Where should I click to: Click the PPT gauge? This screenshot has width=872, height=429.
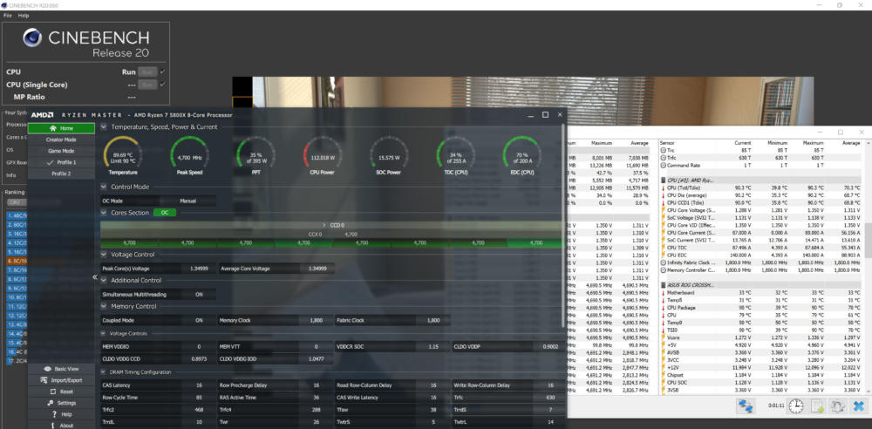pyautogui.click(x=255, y=157)
